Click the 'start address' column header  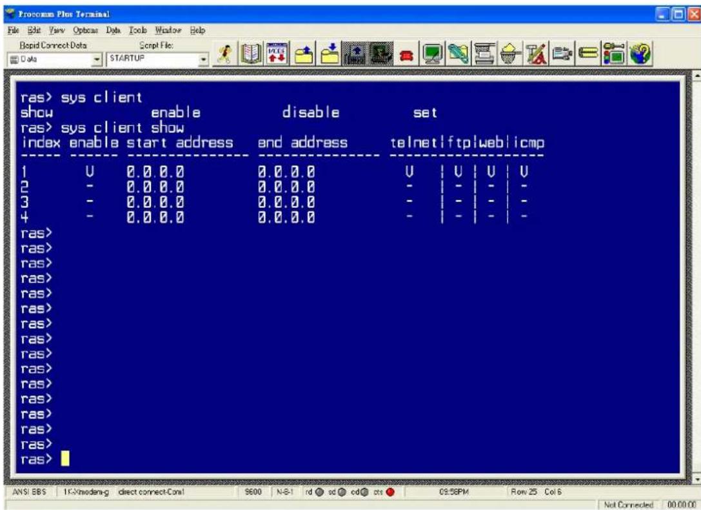(x=180, y=143)
